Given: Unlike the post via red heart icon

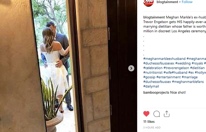Looking at the screenshot, I should coord(146,114).
